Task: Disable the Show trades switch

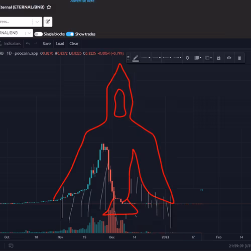Action: point(70,34)
